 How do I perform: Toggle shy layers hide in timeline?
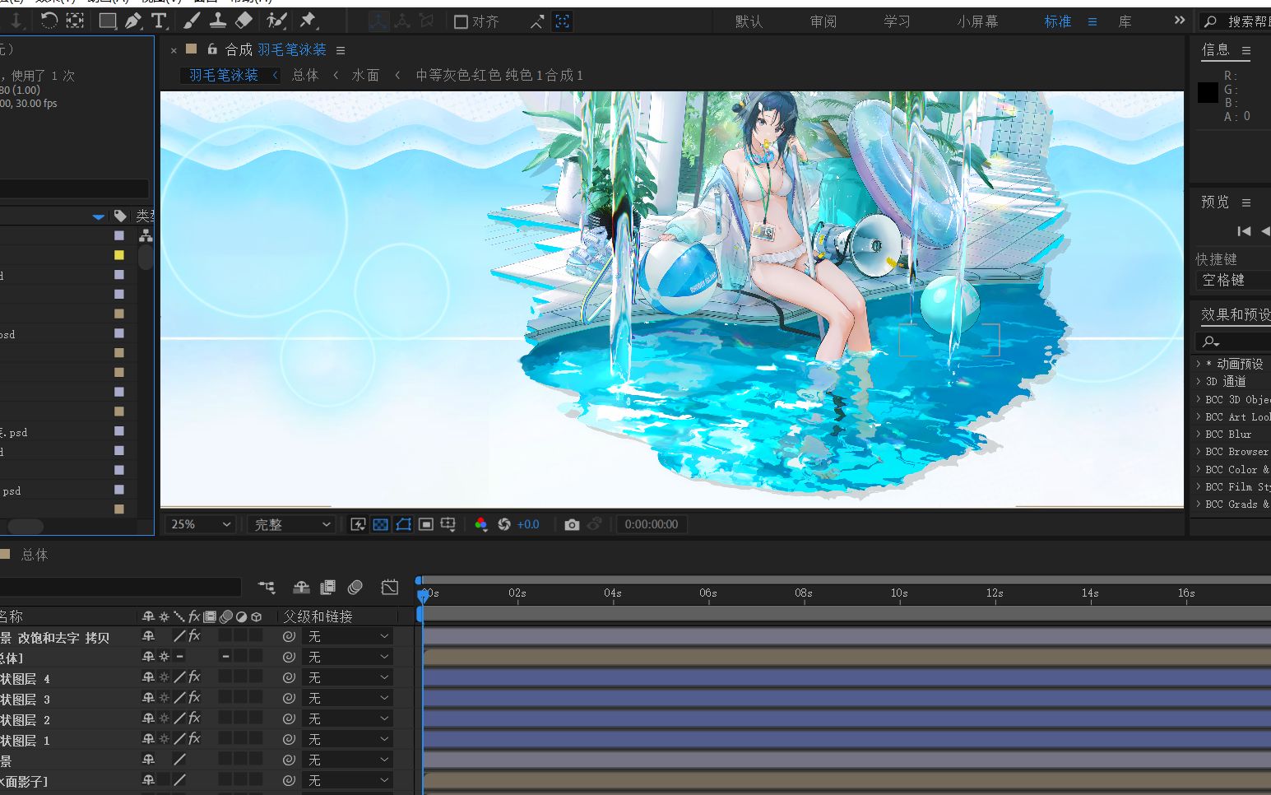[301, 587]
